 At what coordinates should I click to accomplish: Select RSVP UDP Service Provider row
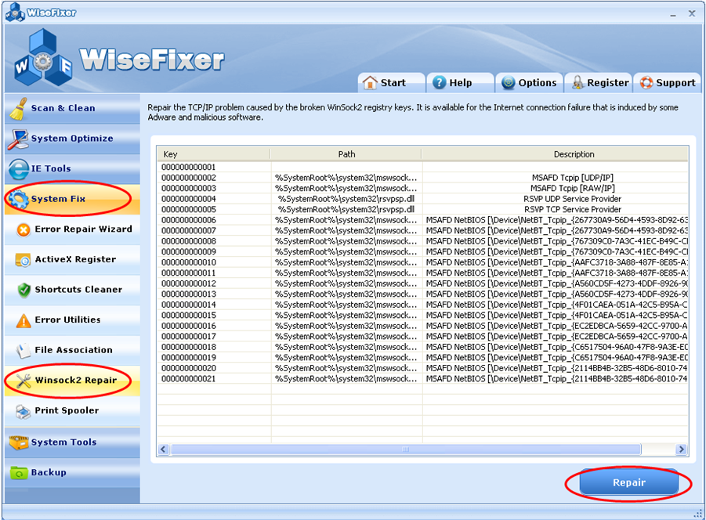point(422,199)
